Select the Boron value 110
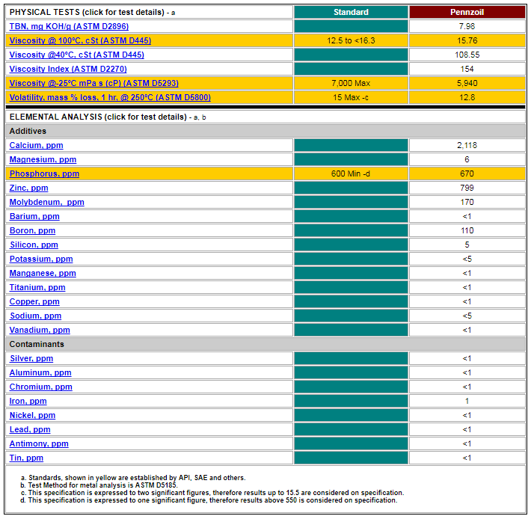Viewport: 531px width, 519px height. (x=467, y=230)
